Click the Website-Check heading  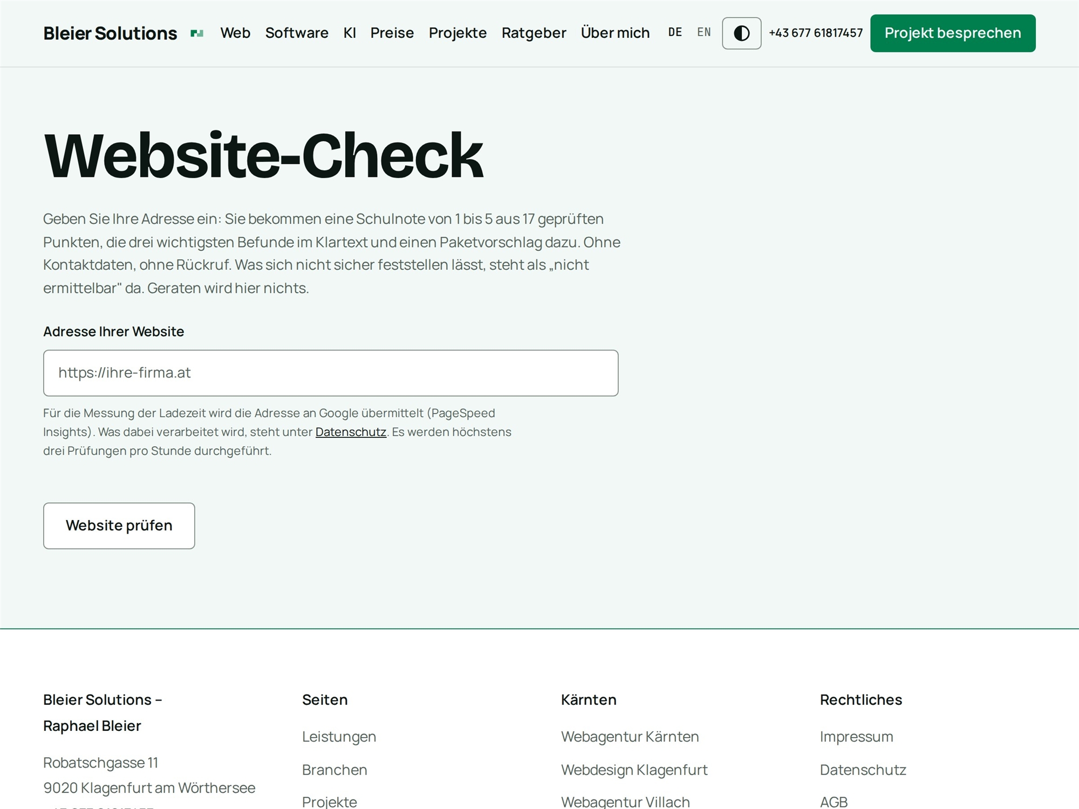click(263, 156)
